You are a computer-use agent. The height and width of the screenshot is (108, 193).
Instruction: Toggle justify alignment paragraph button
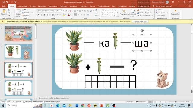point(84,15)
